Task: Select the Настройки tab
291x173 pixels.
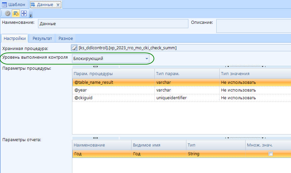Action: (x=14, y=38)
